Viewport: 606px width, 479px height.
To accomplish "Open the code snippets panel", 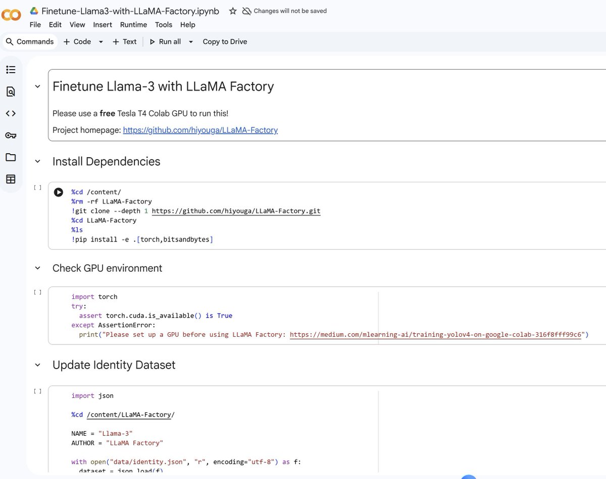I will (x=11, y=113).
